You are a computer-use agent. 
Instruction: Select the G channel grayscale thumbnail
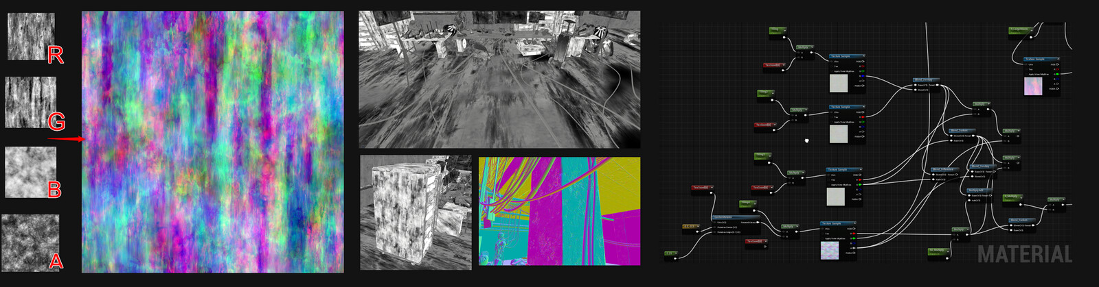[31, 102]
